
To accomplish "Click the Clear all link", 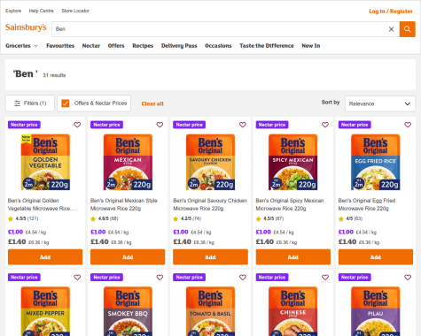I will point(152,103).
